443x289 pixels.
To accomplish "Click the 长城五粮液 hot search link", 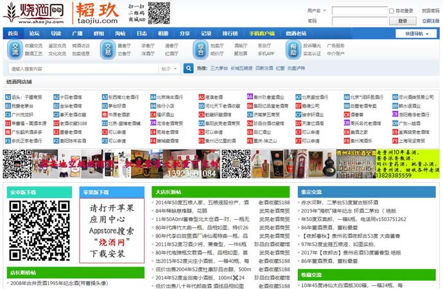I will [x=241, y=68].
